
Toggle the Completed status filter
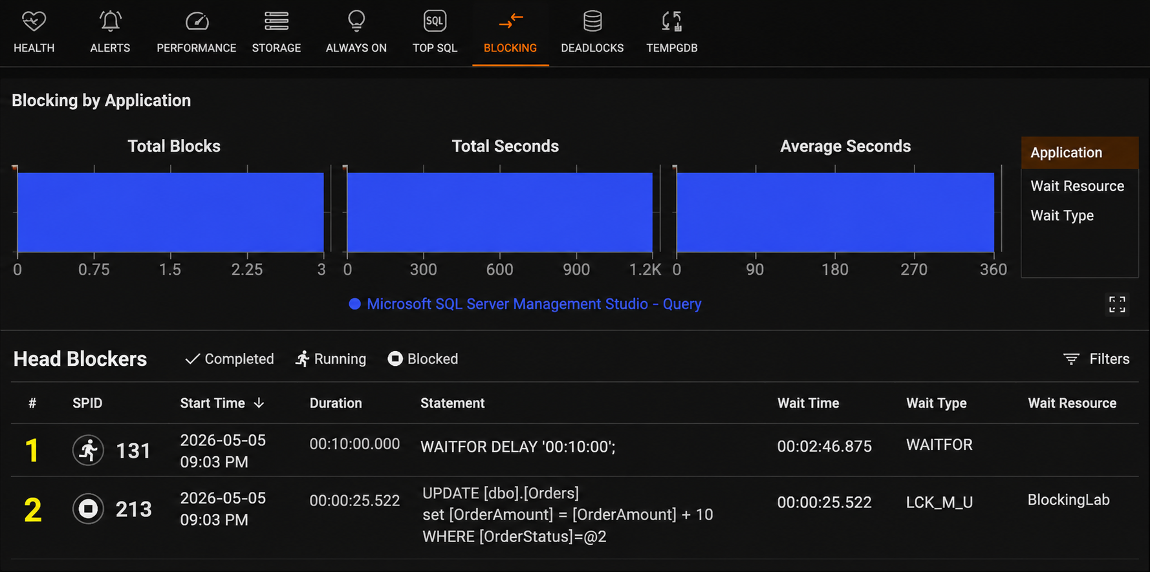(230, 359)
